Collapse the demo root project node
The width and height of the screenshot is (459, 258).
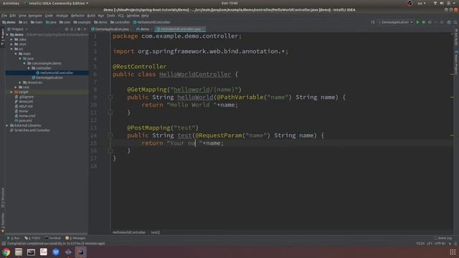[x=7, y=34]
